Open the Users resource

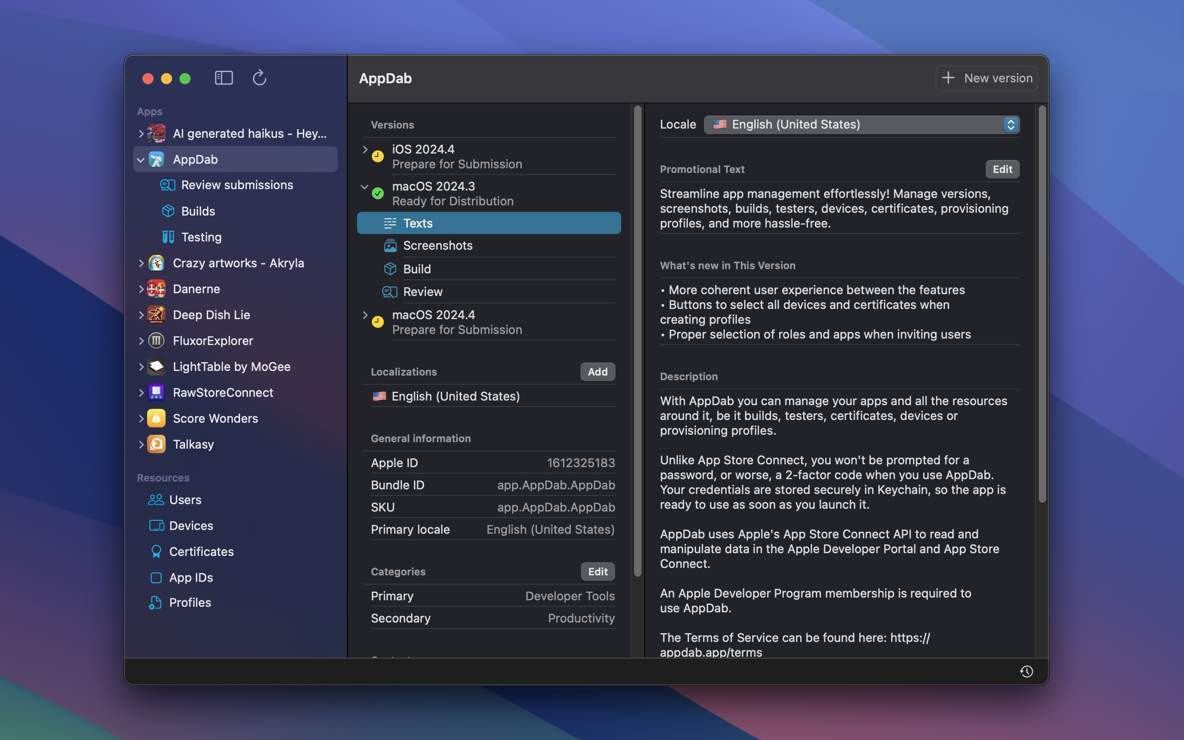point(185,499)
